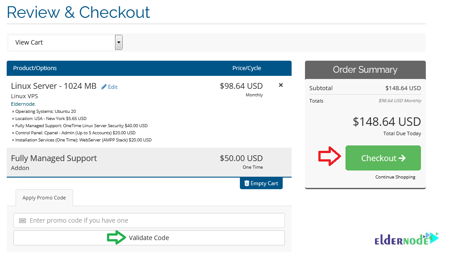Click the pencil Edit icon beside Linux Server
The height and width of the screenshot is (253, 449).
point(103,87)
